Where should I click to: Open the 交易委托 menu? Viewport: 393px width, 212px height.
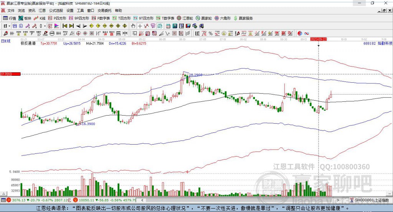click(104, 10)
